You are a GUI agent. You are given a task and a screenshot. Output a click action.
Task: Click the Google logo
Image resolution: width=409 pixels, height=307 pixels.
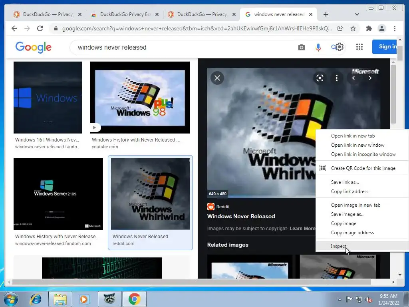pyautogui.click(x=34, y=47)
